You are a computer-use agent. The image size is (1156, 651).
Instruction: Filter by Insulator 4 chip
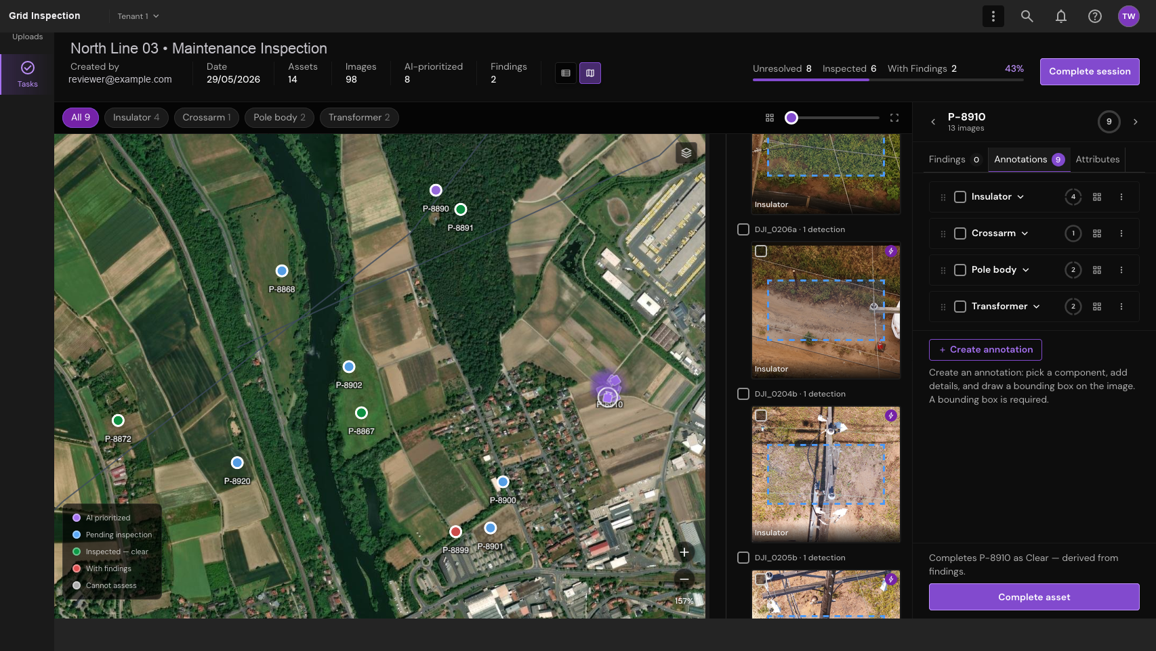[136, 118]
